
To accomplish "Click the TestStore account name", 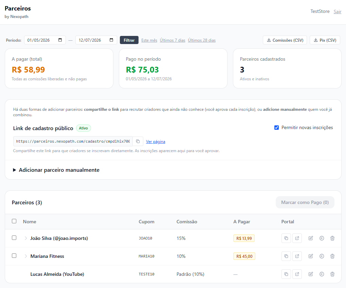I will pyautogui.click(x=320, y=11).
